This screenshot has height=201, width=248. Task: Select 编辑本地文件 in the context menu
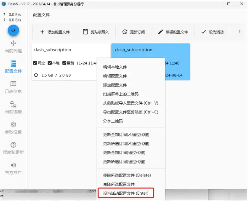tap(115, 67)
